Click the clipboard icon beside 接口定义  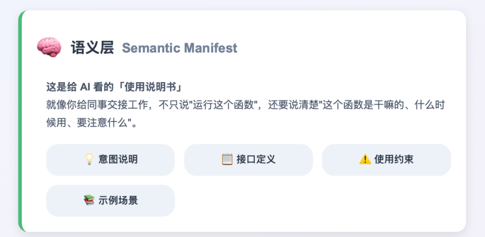[227, 159]
